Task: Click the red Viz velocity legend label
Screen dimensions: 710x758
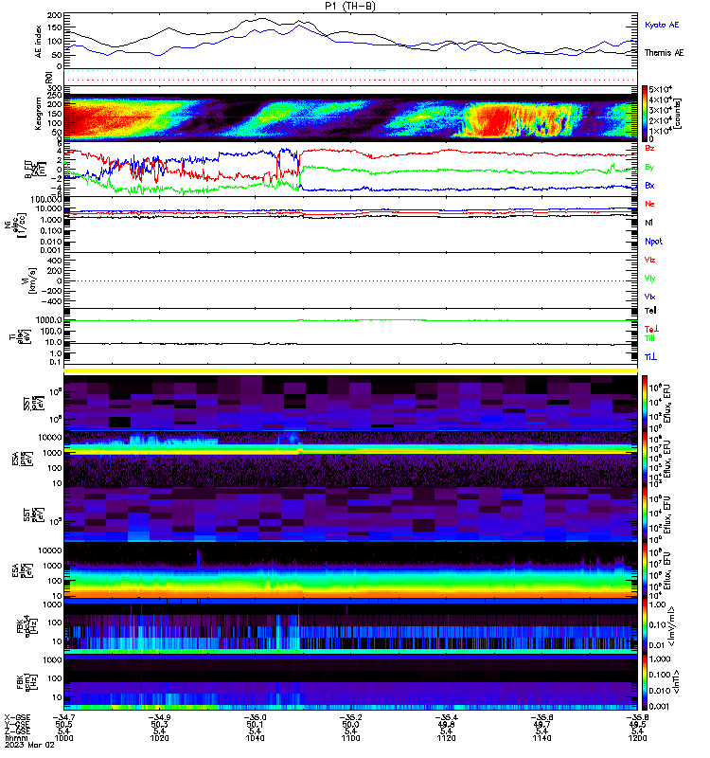Action: (x=649, y=260)
